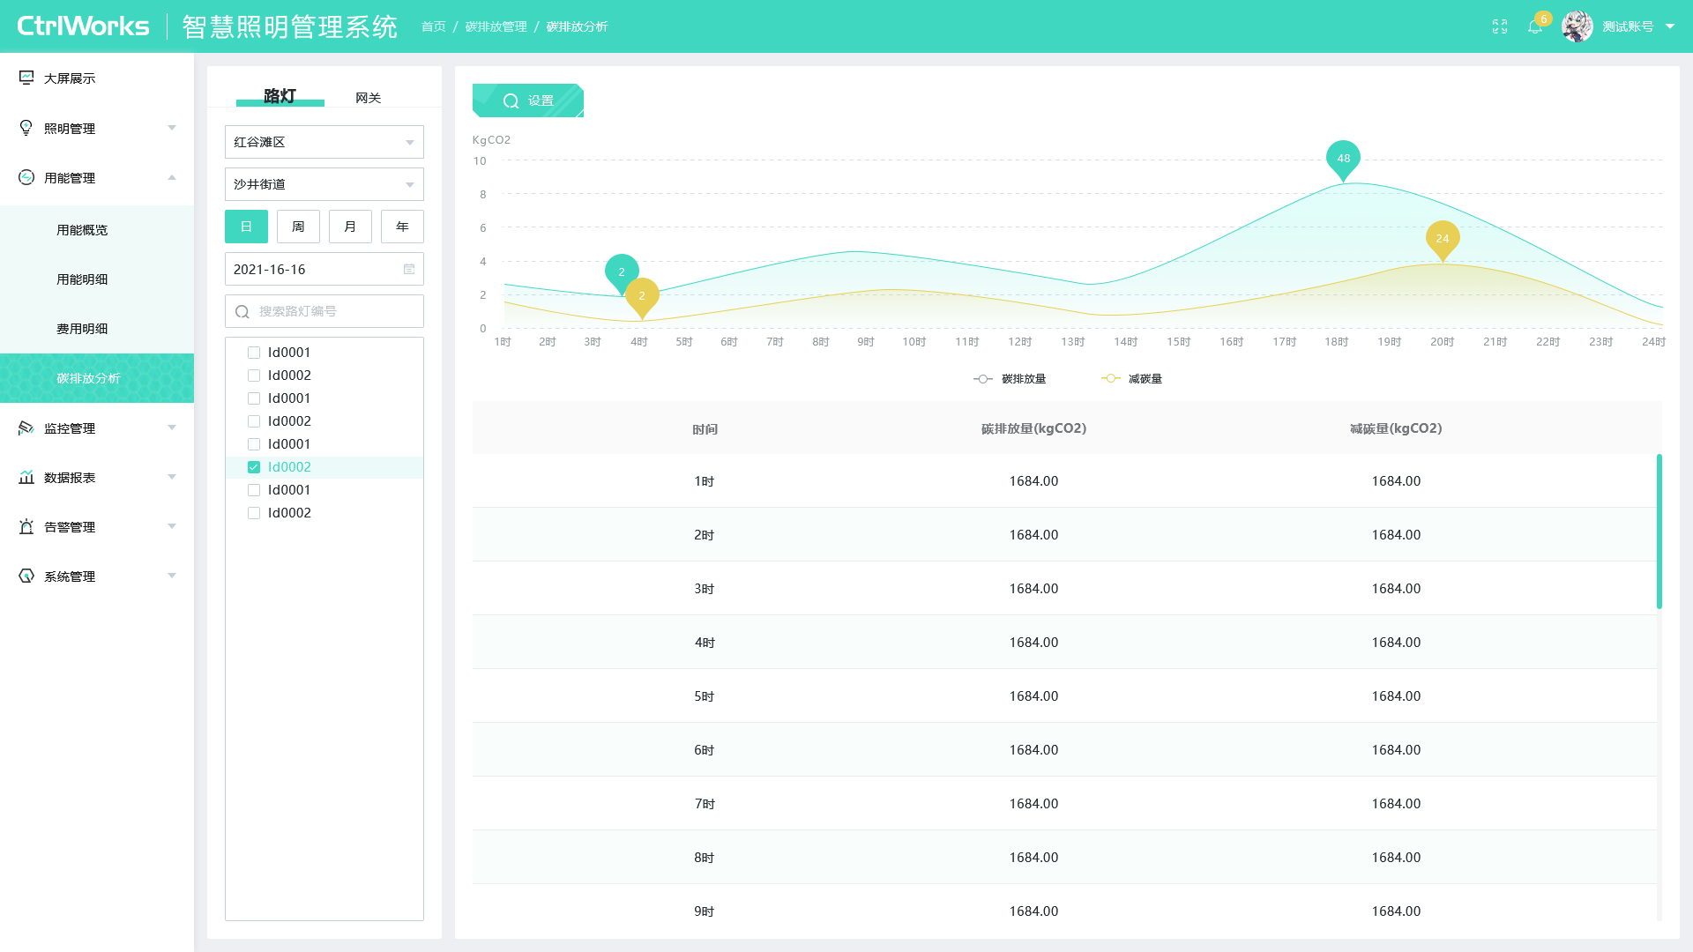Click the table vertical scrollbar

(x=1659, y=532)
